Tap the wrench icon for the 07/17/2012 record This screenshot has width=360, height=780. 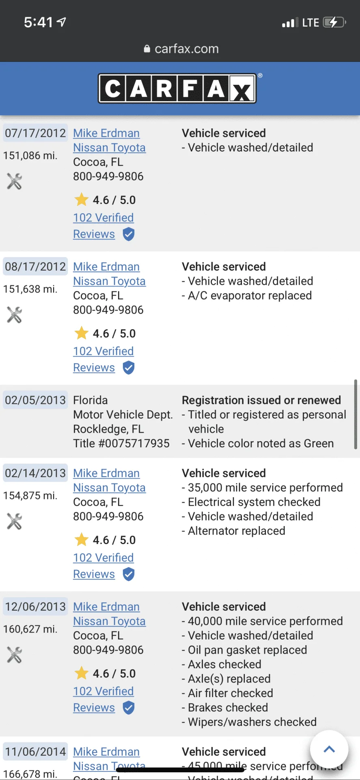[x=14, y=181]
